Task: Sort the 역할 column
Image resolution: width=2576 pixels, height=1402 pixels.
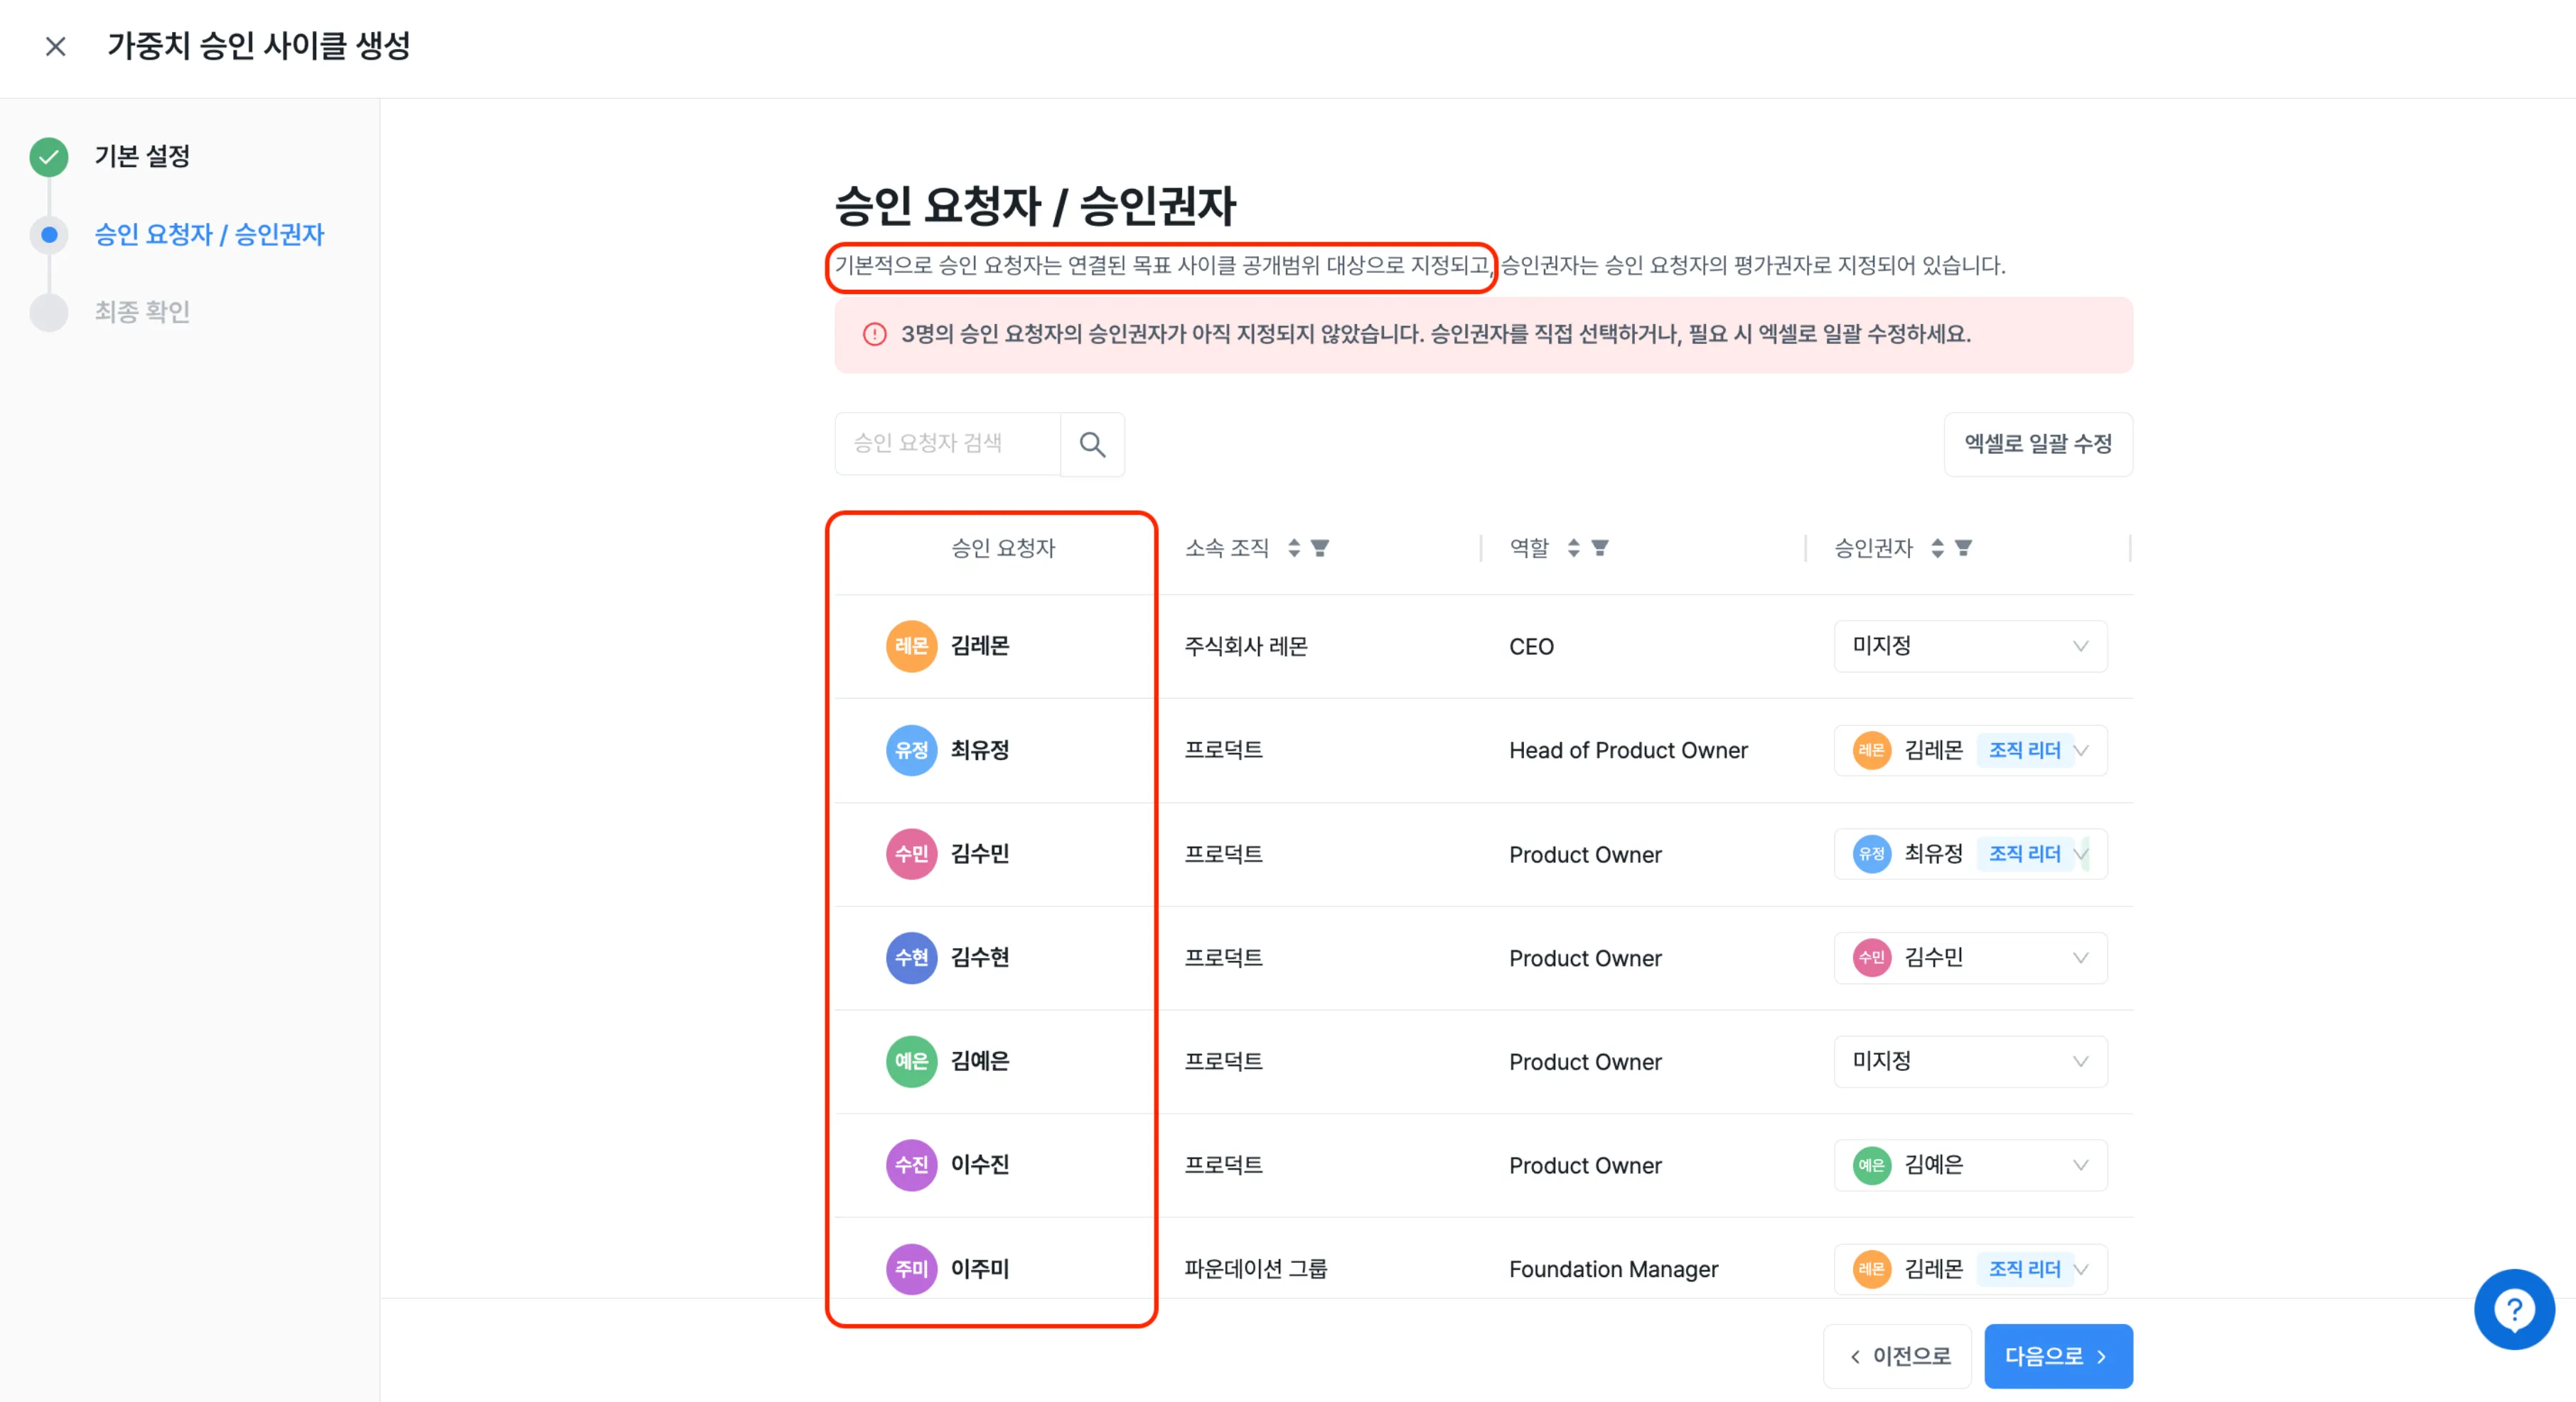Action: point(1574,548)
